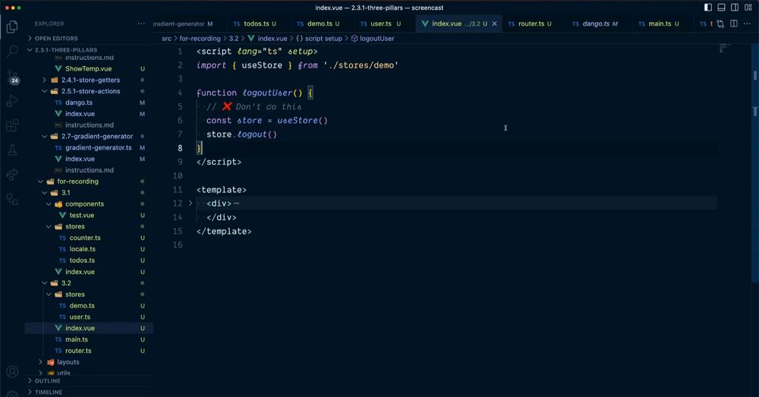Toggle the primary side bar visibility
The image size is (759, 397).
(707, 8)
